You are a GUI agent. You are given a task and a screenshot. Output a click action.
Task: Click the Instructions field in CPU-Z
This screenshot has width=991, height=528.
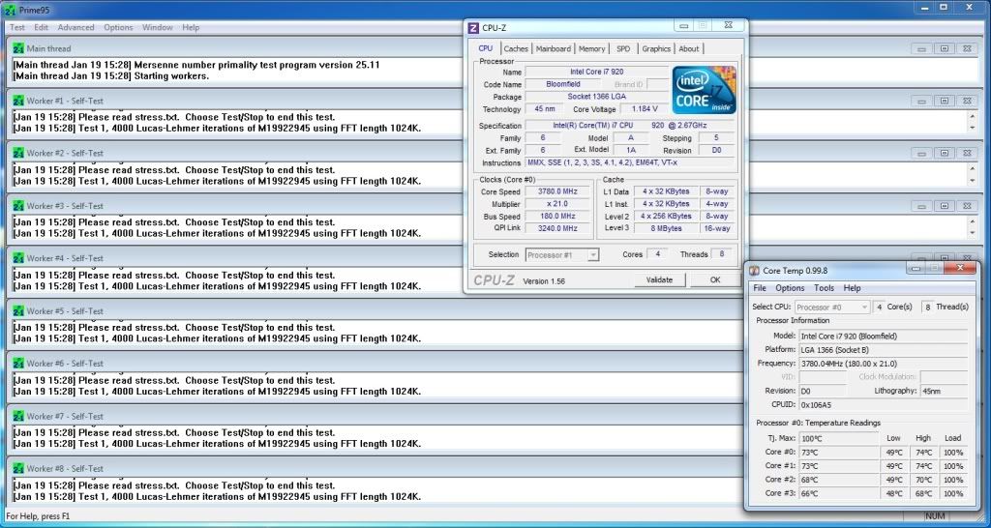(x=630, y=163)
